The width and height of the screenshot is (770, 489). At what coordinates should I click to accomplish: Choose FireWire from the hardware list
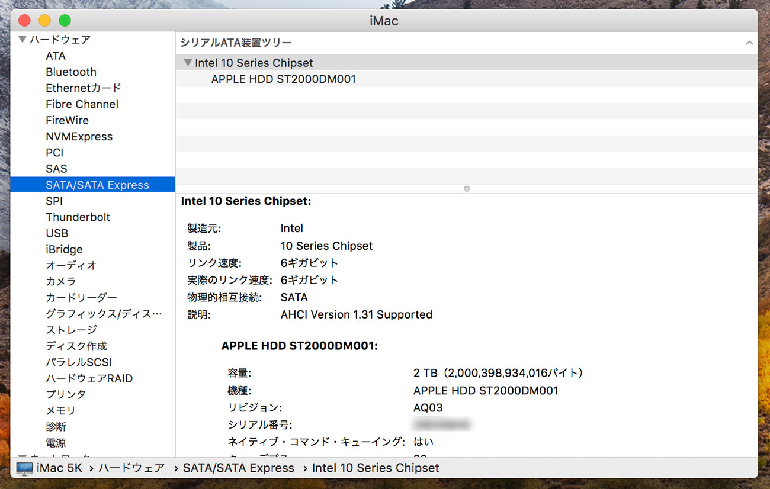67,120
